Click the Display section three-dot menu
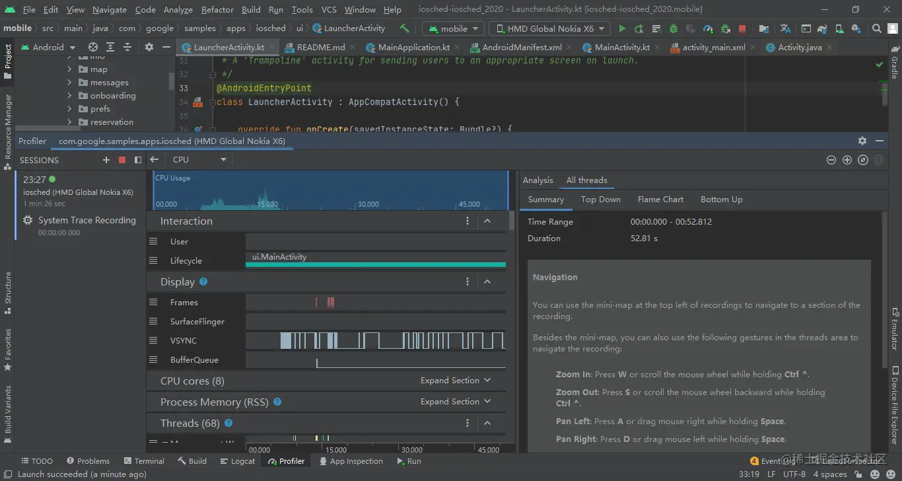This screenshot has width=902, height=481. (x=468, y=281)
